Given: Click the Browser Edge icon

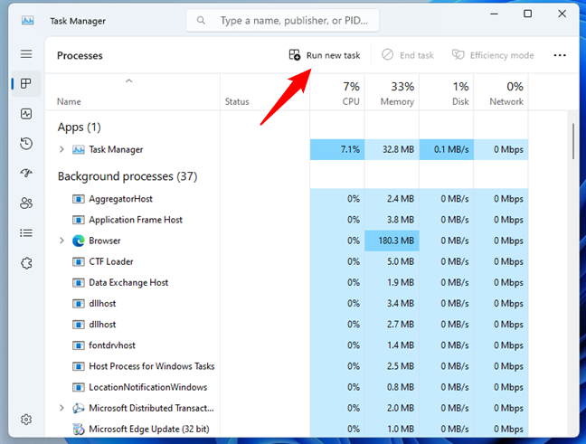Looking at the screenshot, I should [78, 241].
